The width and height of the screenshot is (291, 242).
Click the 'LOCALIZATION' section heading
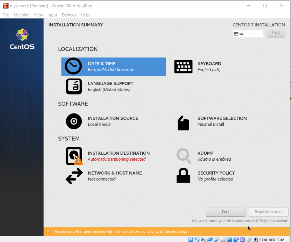coord(78,49)
